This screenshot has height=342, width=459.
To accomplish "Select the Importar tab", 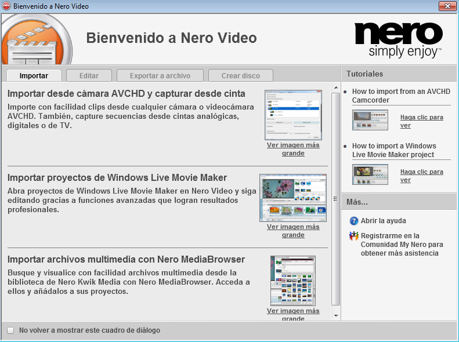I will click(x=34, y=76).
